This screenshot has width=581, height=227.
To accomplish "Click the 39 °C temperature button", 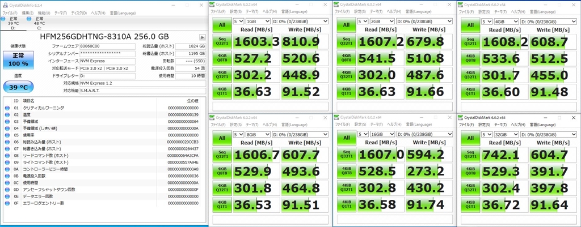I will 18,87.
